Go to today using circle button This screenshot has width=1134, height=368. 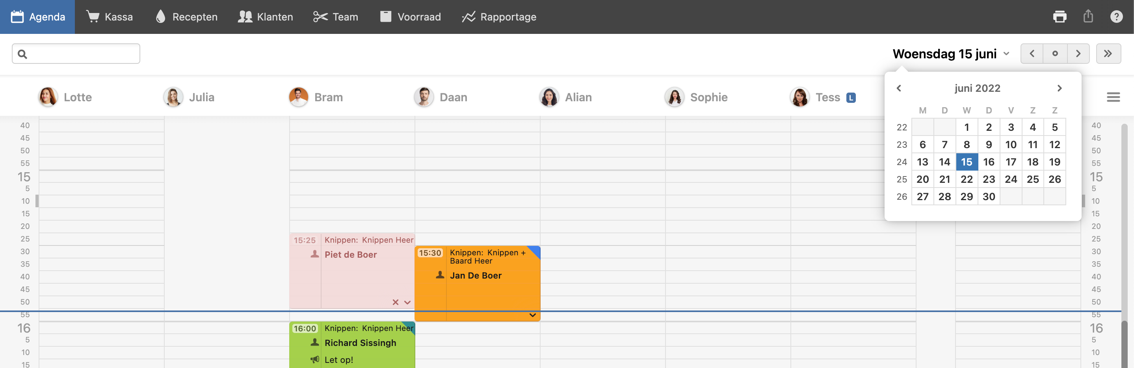(x=1055, y=54)
